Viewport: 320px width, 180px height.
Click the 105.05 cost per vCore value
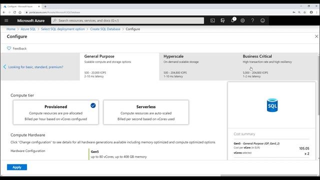point(304,148)
